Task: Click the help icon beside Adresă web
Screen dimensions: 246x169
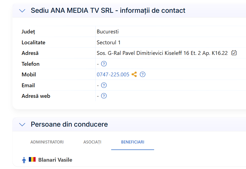Action: (x=104, y=96)
